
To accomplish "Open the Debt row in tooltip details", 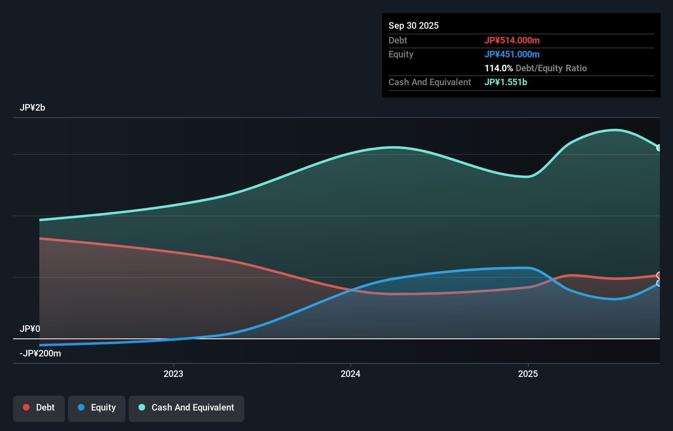I will click(398, 40).
